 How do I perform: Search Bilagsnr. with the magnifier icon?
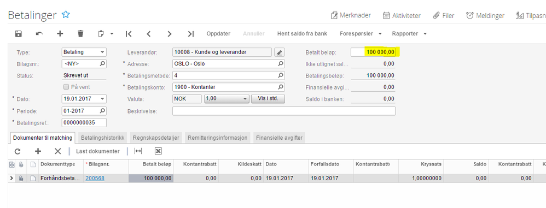102,63
